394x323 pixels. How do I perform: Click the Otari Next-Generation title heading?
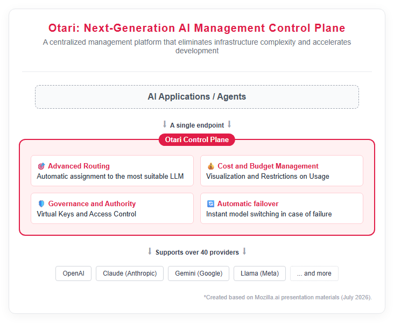point(197,28)
